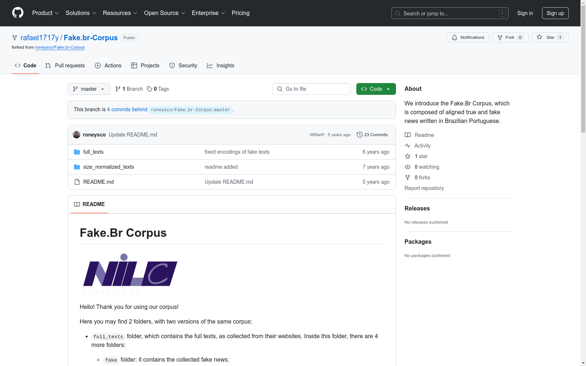Screen dimensions: 586x366
Task: Switch to the Actions tab
Action: point(108,66)
